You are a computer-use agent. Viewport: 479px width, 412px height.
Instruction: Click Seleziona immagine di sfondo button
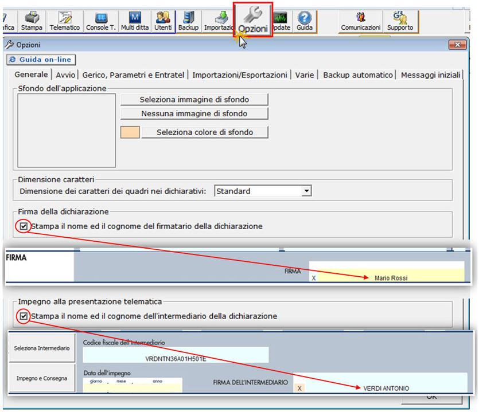coord(194,99)
